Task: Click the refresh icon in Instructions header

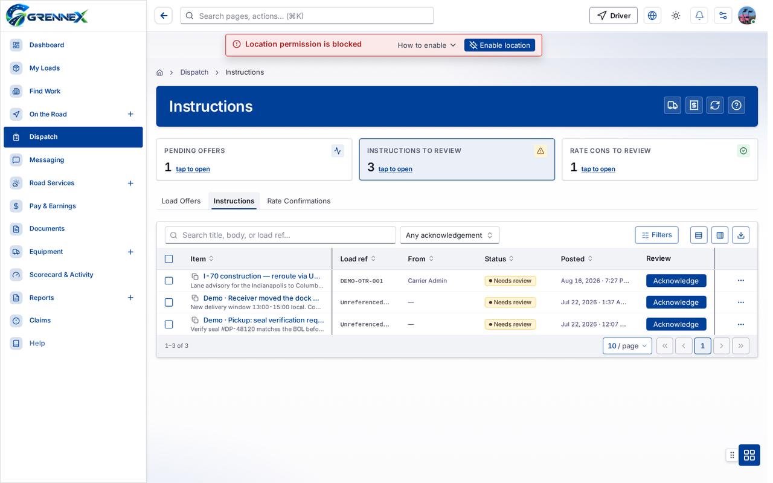Action: (x=715, y=105)
